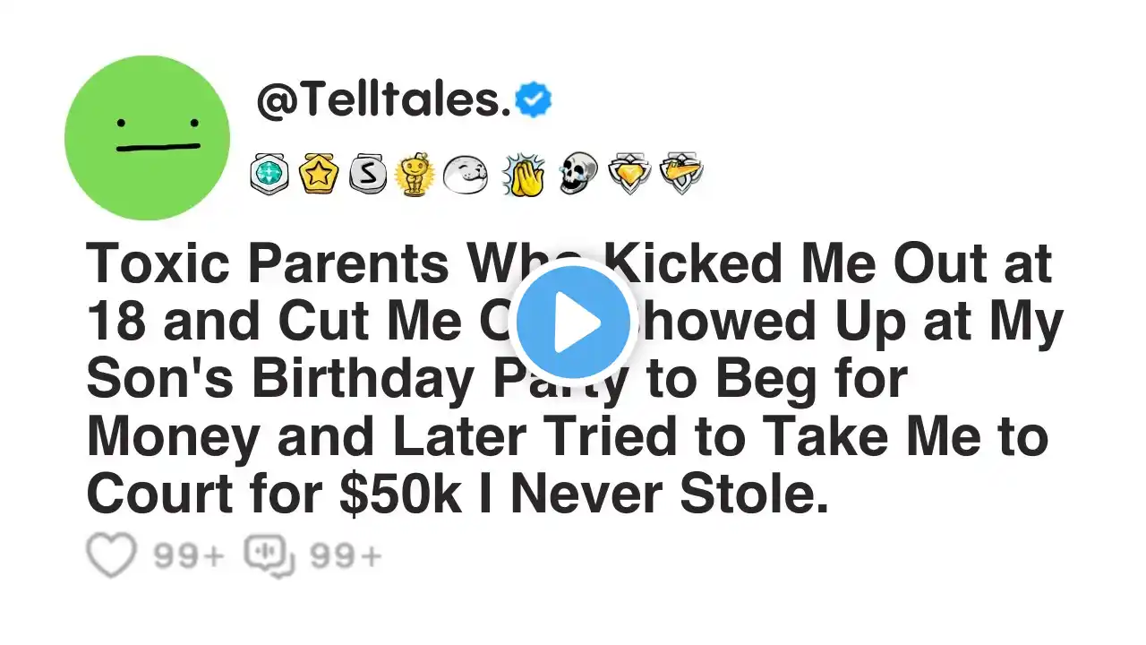Select the clapping hands award icon
Viewport: 1146px width, 645px height.
tap(523, 174)
